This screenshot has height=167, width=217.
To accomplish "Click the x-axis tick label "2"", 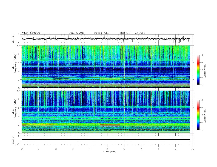I will tap(56, 149).
